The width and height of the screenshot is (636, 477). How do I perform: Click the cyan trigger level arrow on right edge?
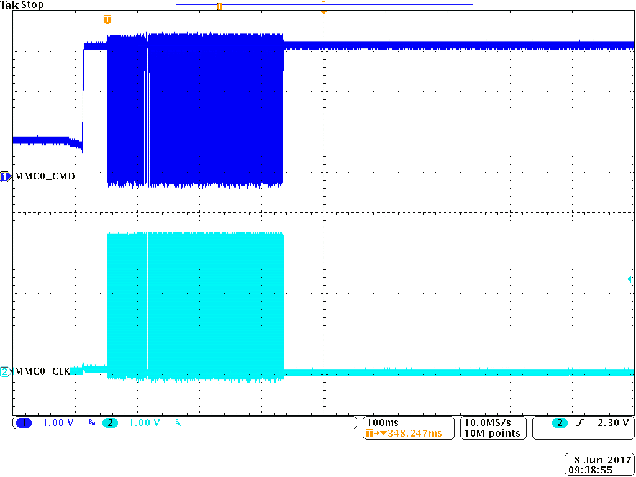point(630,279)
